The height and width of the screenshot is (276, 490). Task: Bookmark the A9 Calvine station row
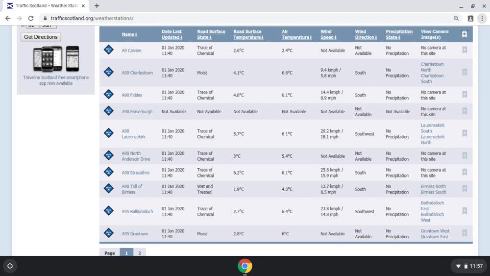465,50
